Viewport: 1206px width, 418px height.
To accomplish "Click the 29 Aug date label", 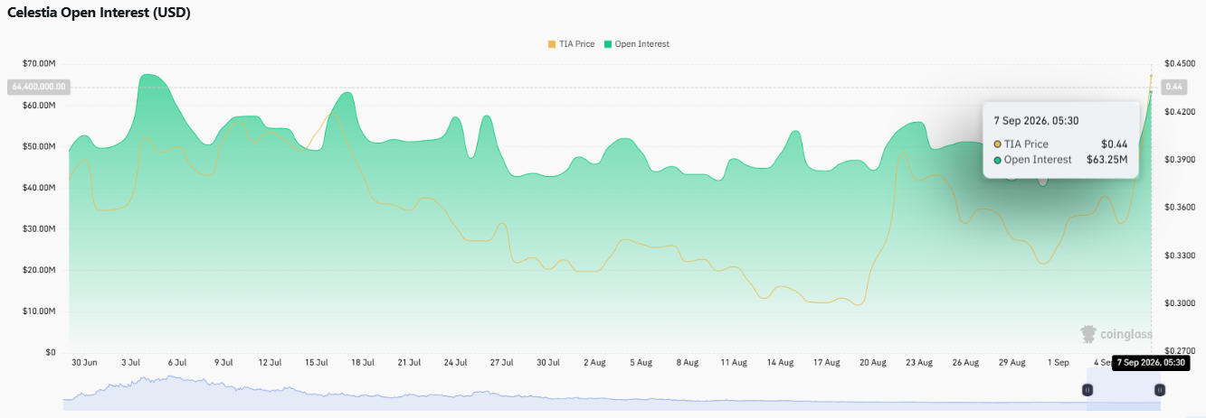I will [1011, 362].
